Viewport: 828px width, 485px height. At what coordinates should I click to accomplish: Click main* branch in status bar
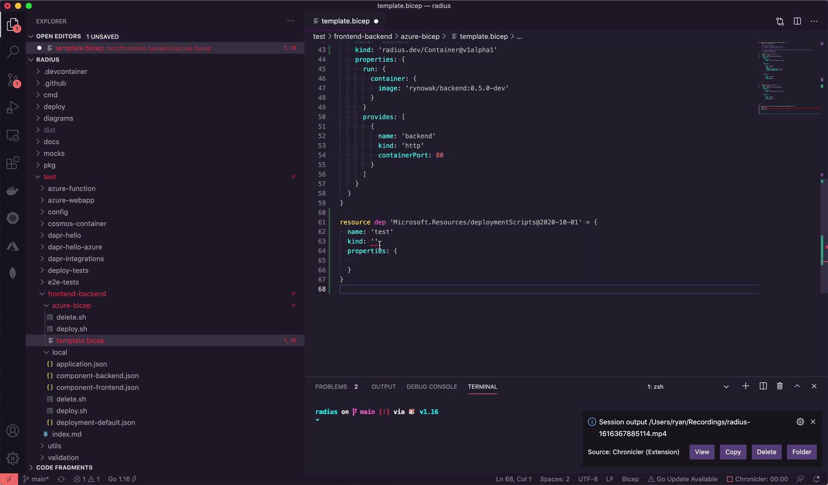tap(36, 479)
